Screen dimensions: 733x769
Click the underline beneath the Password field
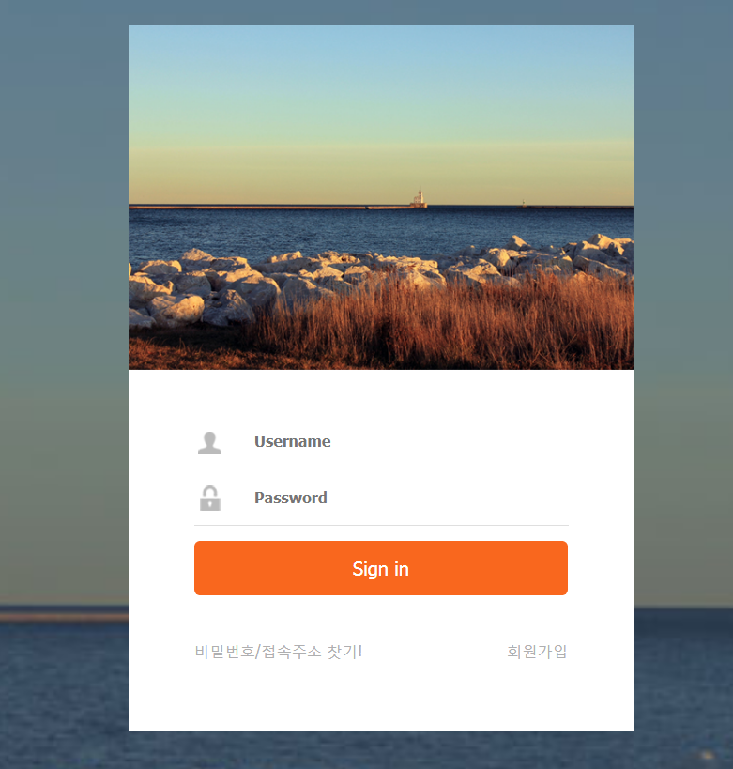pyautogui.click(x=381, y=525)
